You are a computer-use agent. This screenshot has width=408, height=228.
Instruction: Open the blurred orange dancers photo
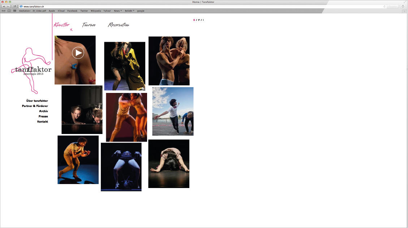[x=126, y=117]
